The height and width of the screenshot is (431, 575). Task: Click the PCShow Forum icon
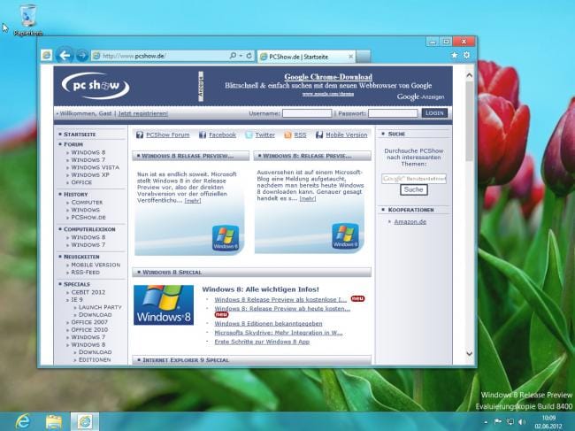[140, 135]
